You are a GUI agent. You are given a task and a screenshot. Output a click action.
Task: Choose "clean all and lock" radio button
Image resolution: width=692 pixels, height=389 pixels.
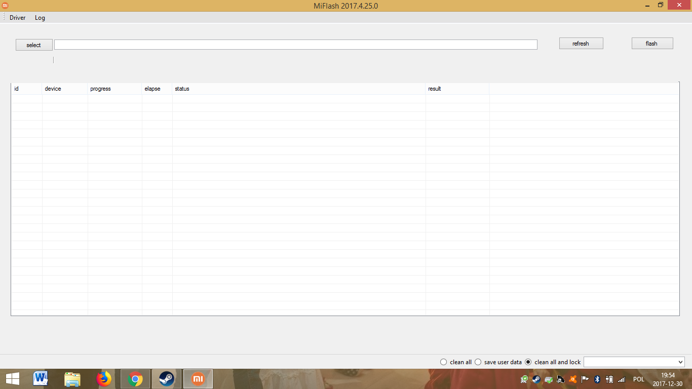(528, 362)
